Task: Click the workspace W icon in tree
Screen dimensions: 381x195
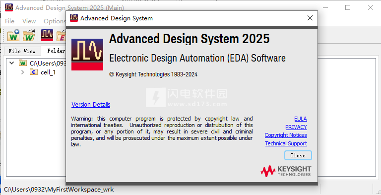Action: coord(23,63)
